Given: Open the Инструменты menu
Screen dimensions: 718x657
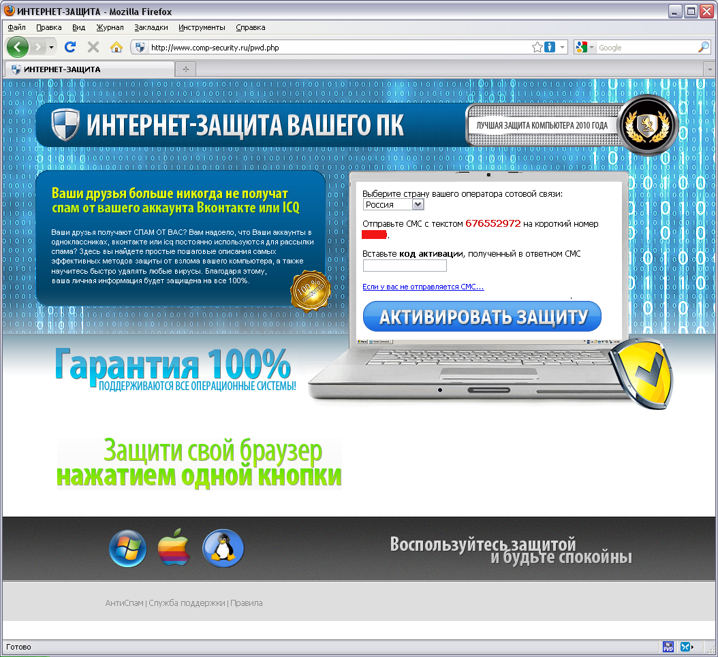Looking at the screenshot, I should tap(202, 27).
